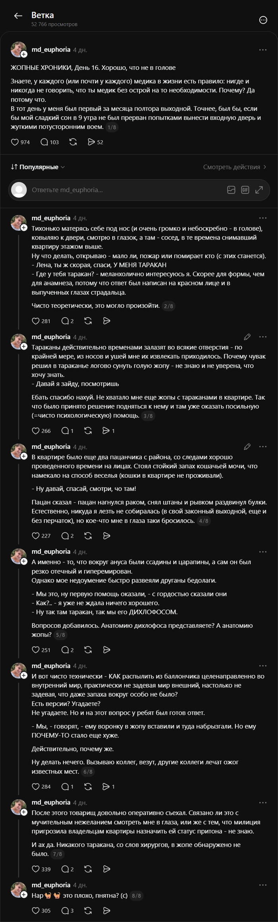View the 3 replies on the 8/8 post

click(x=68, y=910)
